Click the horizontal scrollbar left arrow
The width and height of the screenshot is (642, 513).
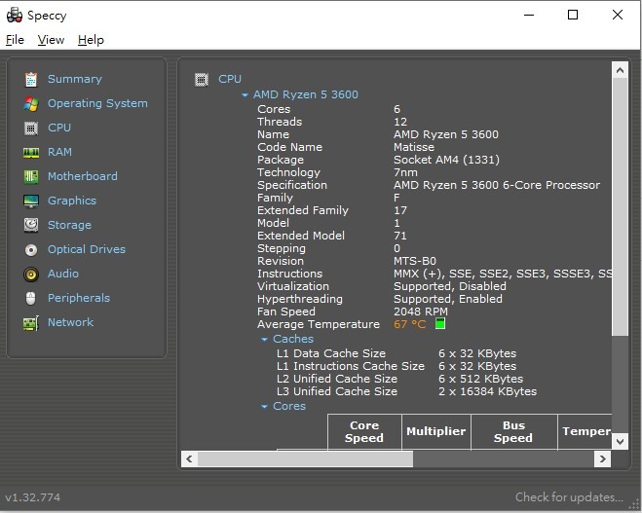189,459
